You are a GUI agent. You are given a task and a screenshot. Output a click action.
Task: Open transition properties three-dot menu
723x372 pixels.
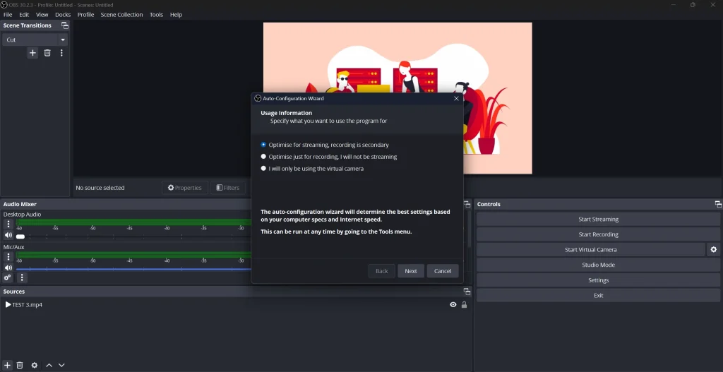tap(61, 53)
